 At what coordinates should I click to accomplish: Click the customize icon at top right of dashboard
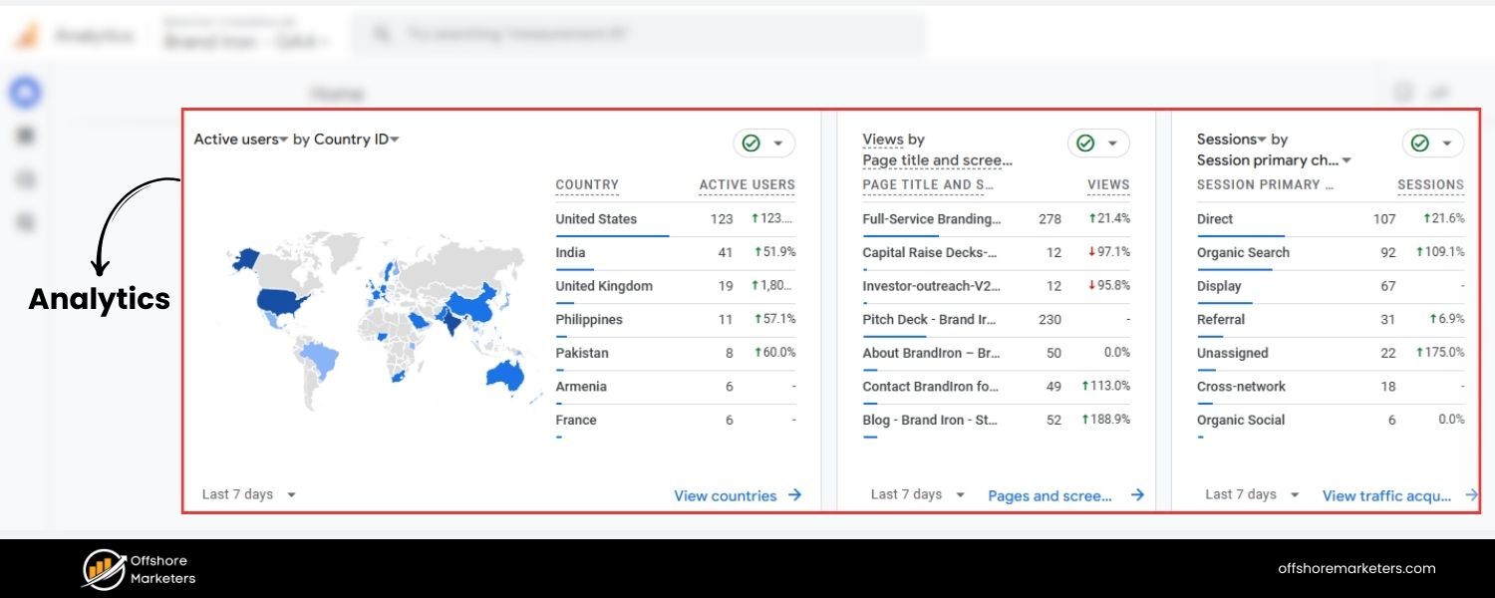[x=1439, y=92]
